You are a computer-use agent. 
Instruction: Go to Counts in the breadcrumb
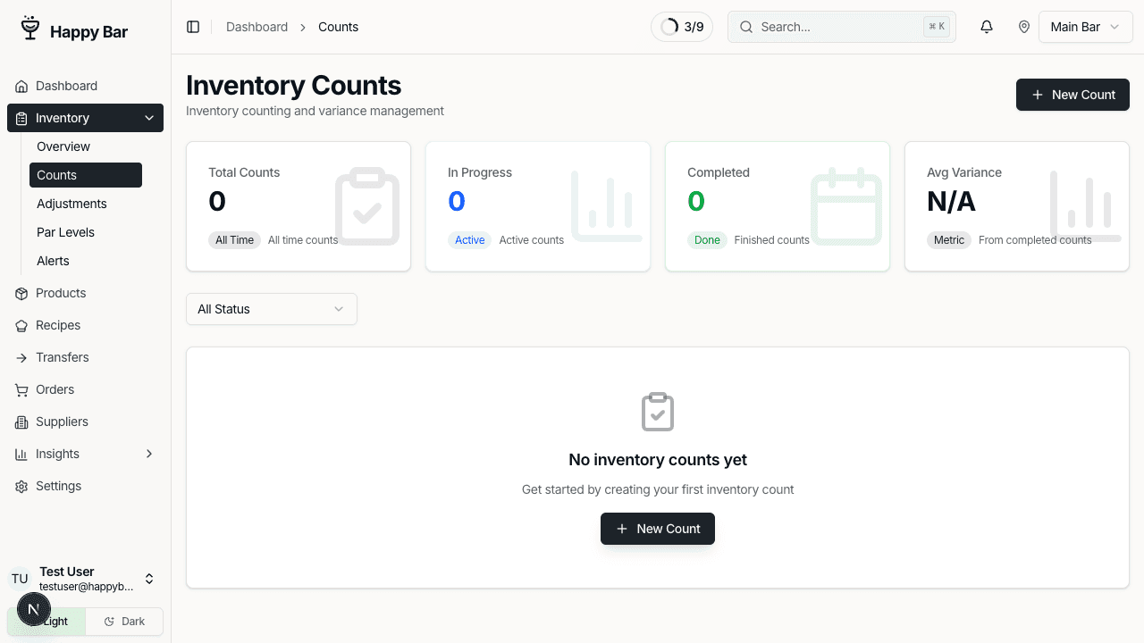pyautogui.click(x=338, y=27)
